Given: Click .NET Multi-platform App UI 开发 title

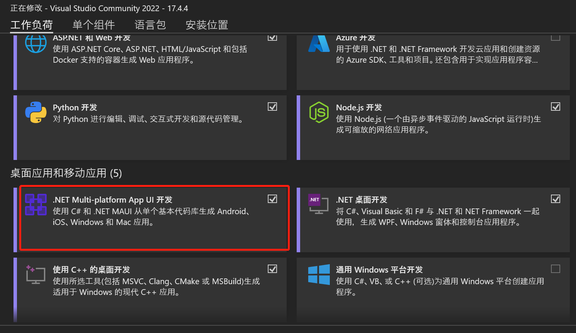Looking at the screenshot, I should 113,200.
